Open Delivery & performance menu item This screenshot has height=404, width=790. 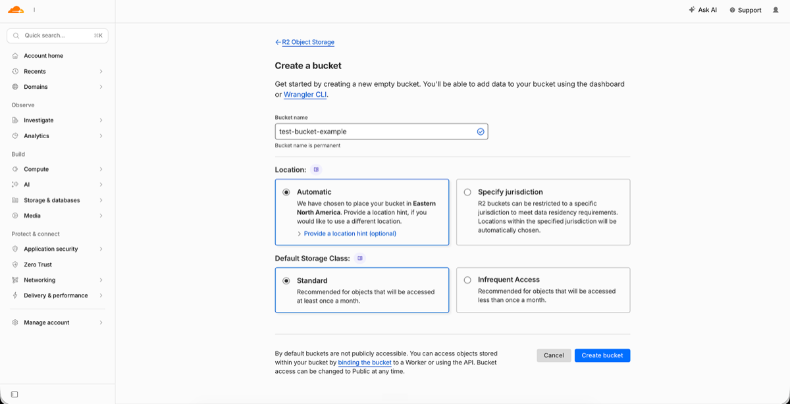click(x=57, y=295)
